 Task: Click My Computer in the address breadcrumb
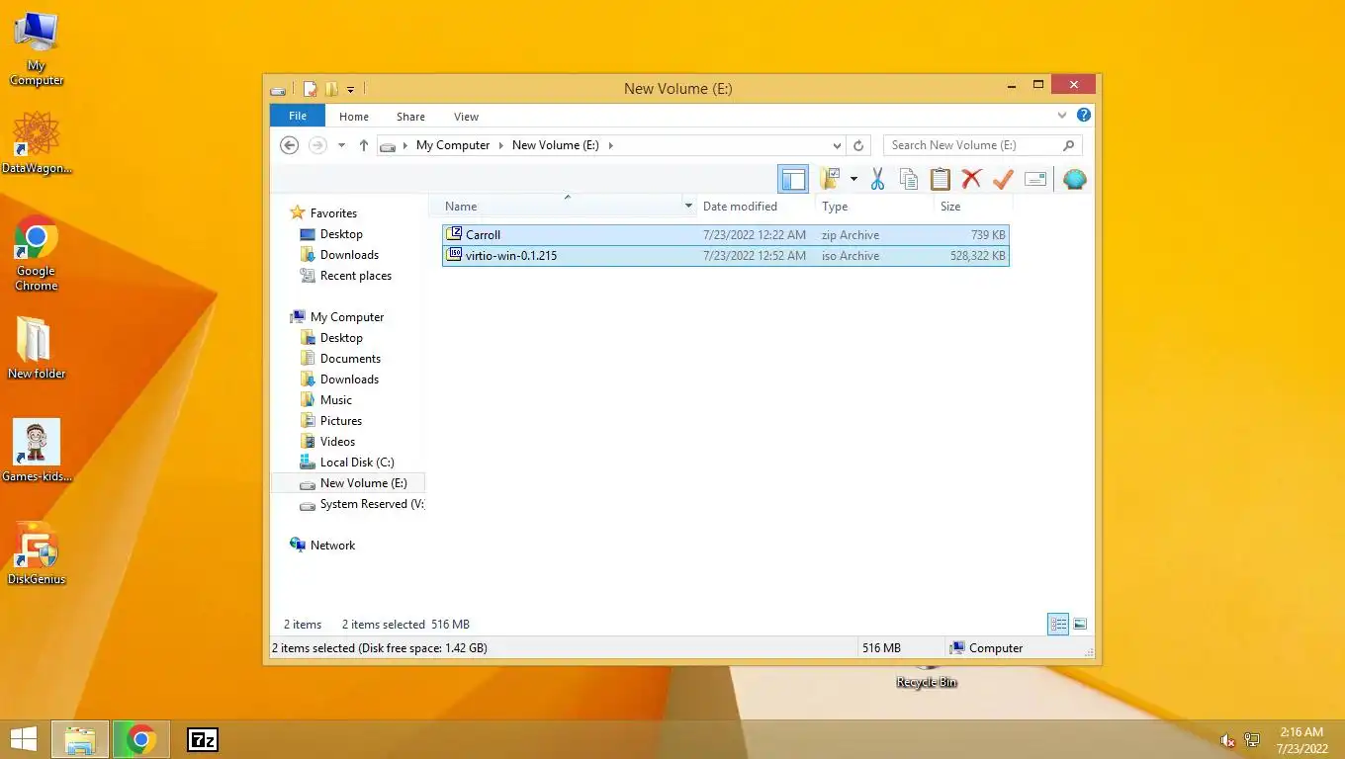coord(453,145)
